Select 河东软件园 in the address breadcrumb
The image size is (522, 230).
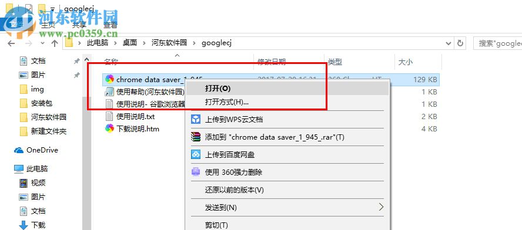point(169,43)
